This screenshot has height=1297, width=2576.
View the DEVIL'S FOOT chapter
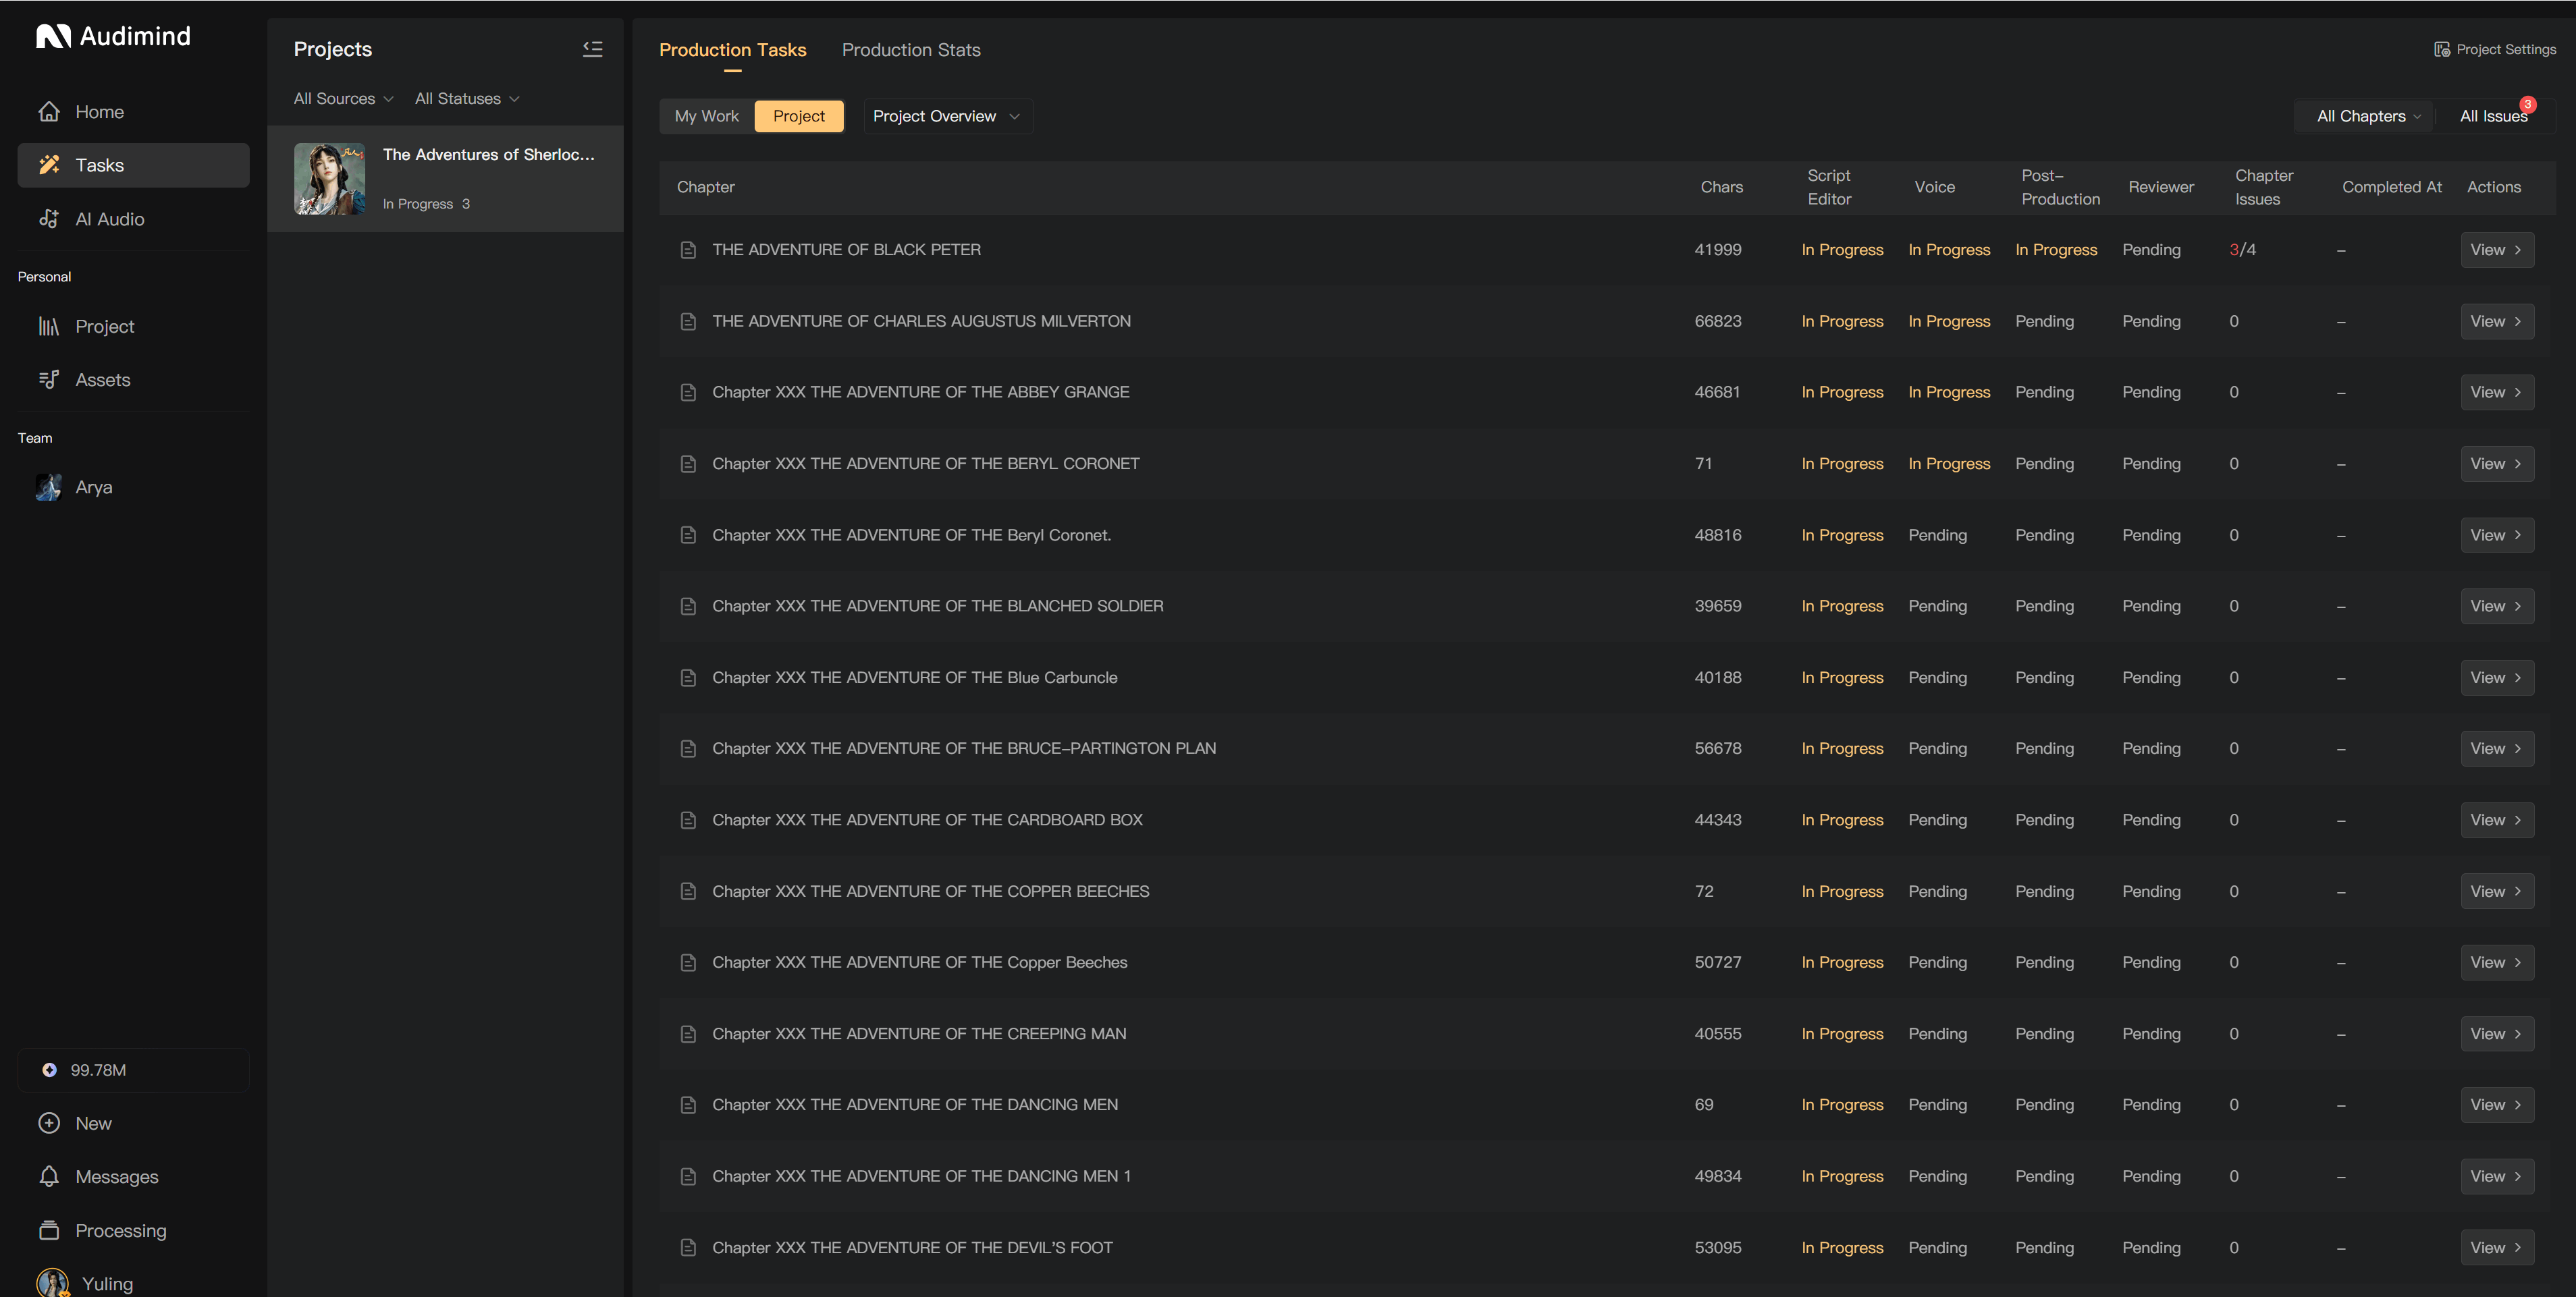pyautogui.click(x=2496, y=1247)
